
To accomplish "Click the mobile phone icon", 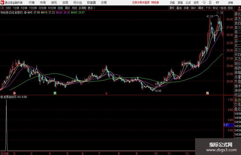I will click(210, 3).
